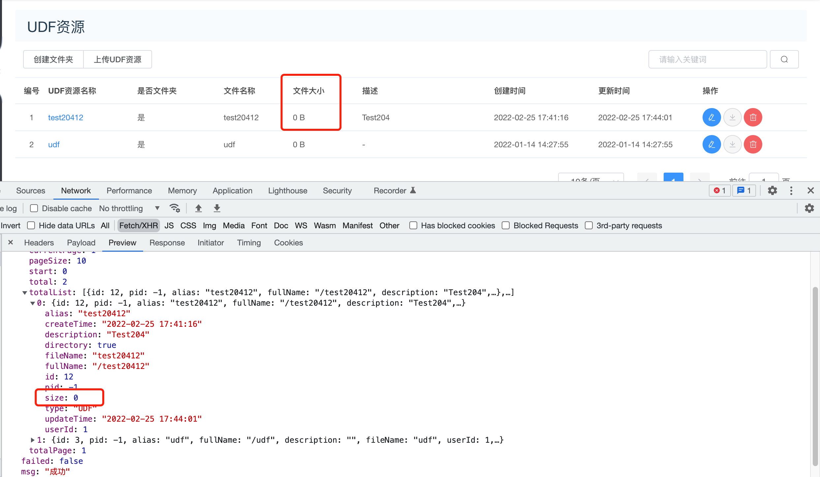This screenshot has width=820, height=477.
Task: Open network conditions wifi icon
Action: tap(174, 208)
